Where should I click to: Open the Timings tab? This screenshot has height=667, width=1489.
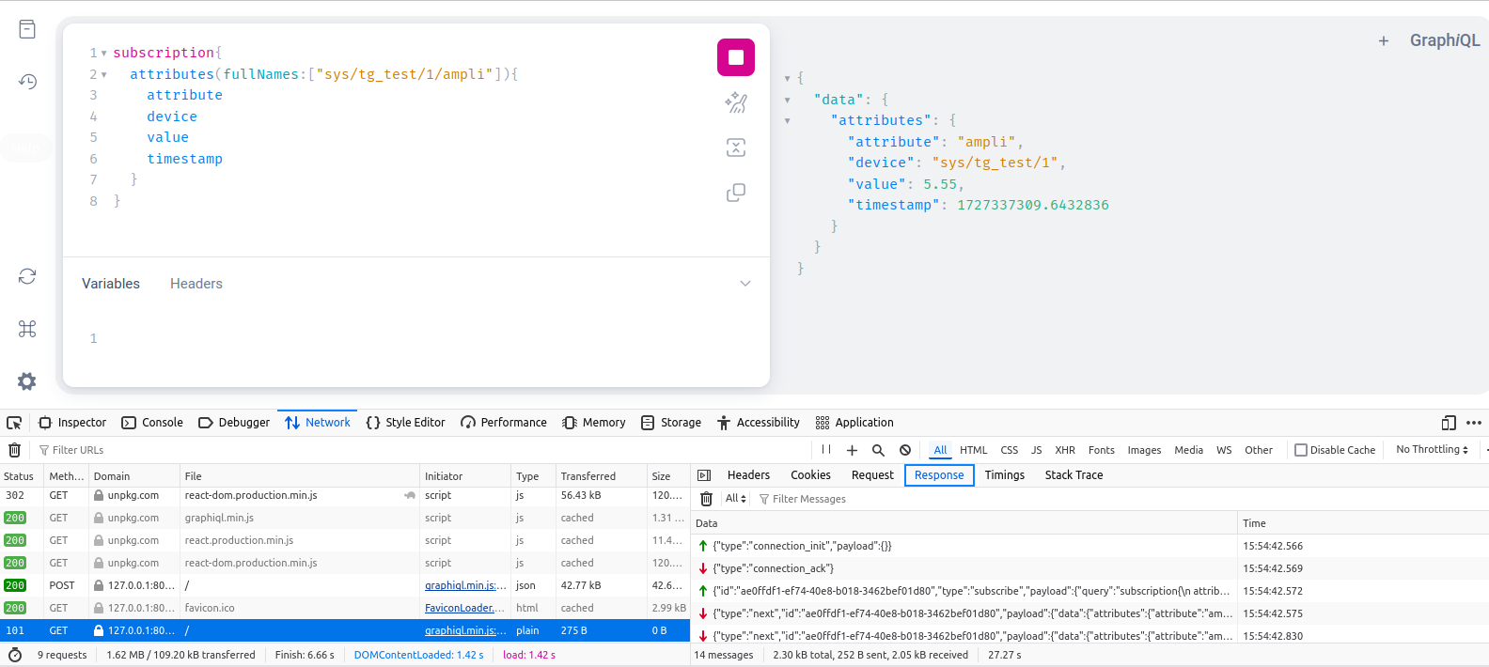pos(1004,475)
